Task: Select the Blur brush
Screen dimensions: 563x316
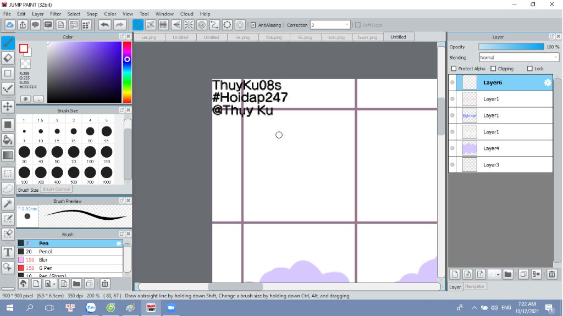Action: pyautogui.click(x=70, y=260)
